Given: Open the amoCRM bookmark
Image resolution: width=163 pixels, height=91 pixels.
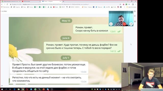Looking at the screenshot, I should (x=107, y=7).
